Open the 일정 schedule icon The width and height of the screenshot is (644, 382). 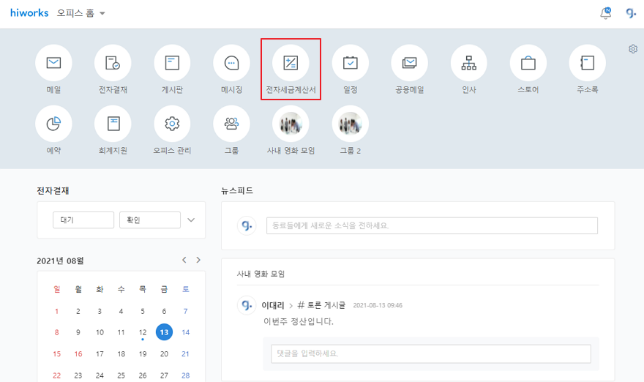(350, 63)
